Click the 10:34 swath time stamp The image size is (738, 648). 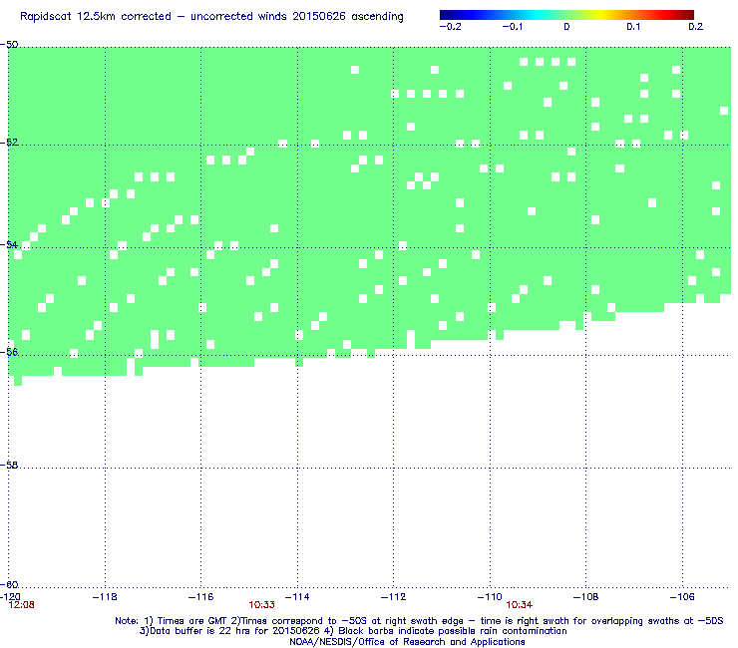pos(520,605)
